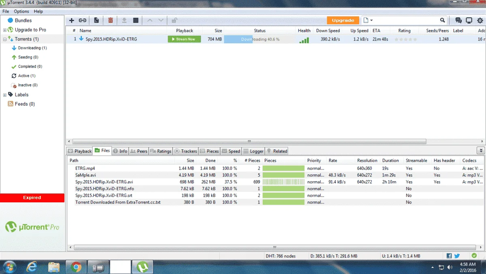Click the torrent health bars icon
Screen dimensions: 486x274
(304, 40)
